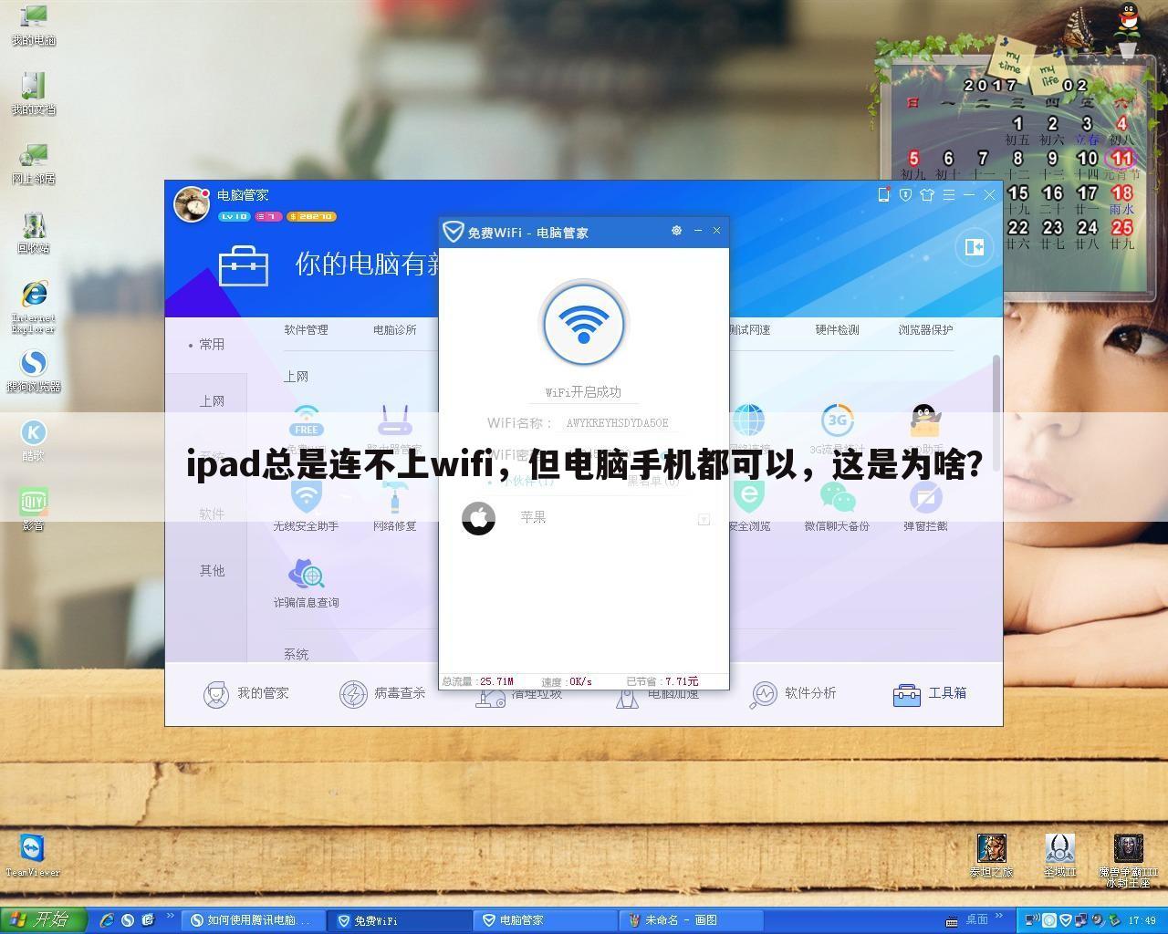
Task: Select 工具箱 in the bottom bar
Action: [929, 694]
